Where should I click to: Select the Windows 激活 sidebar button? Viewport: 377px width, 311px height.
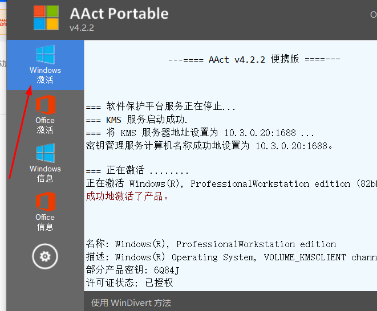(x=45, y=65)
